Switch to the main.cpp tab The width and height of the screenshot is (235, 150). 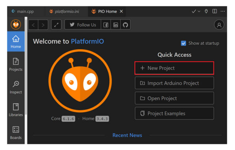(x=23, y=11)
